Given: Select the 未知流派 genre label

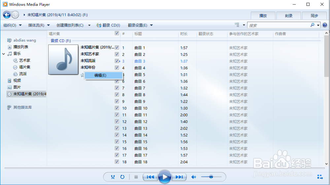Looking at the screenshot, I should (x=88, y=61).
